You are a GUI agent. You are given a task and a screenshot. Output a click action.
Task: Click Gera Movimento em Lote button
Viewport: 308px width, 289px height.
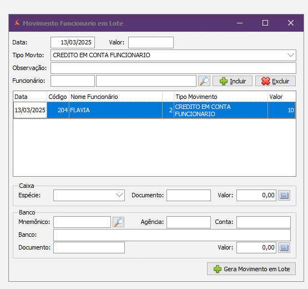point(251,269)
